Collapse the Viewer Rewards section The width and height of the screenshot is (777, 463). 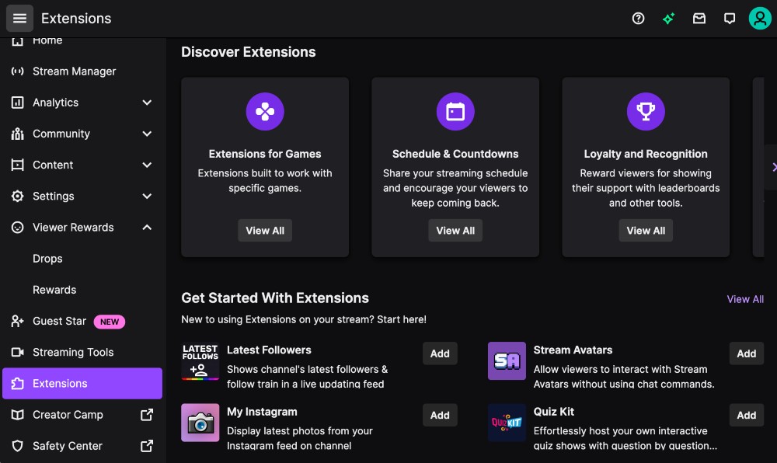pyautogui.click(x=147, y=227)
